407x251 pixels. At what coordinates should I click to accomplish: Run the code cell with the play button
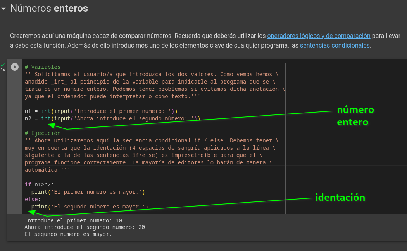coord(14,67)
